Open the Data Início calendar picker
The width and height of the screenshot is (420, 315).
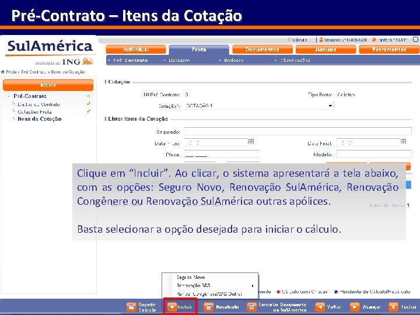(251, 141)
